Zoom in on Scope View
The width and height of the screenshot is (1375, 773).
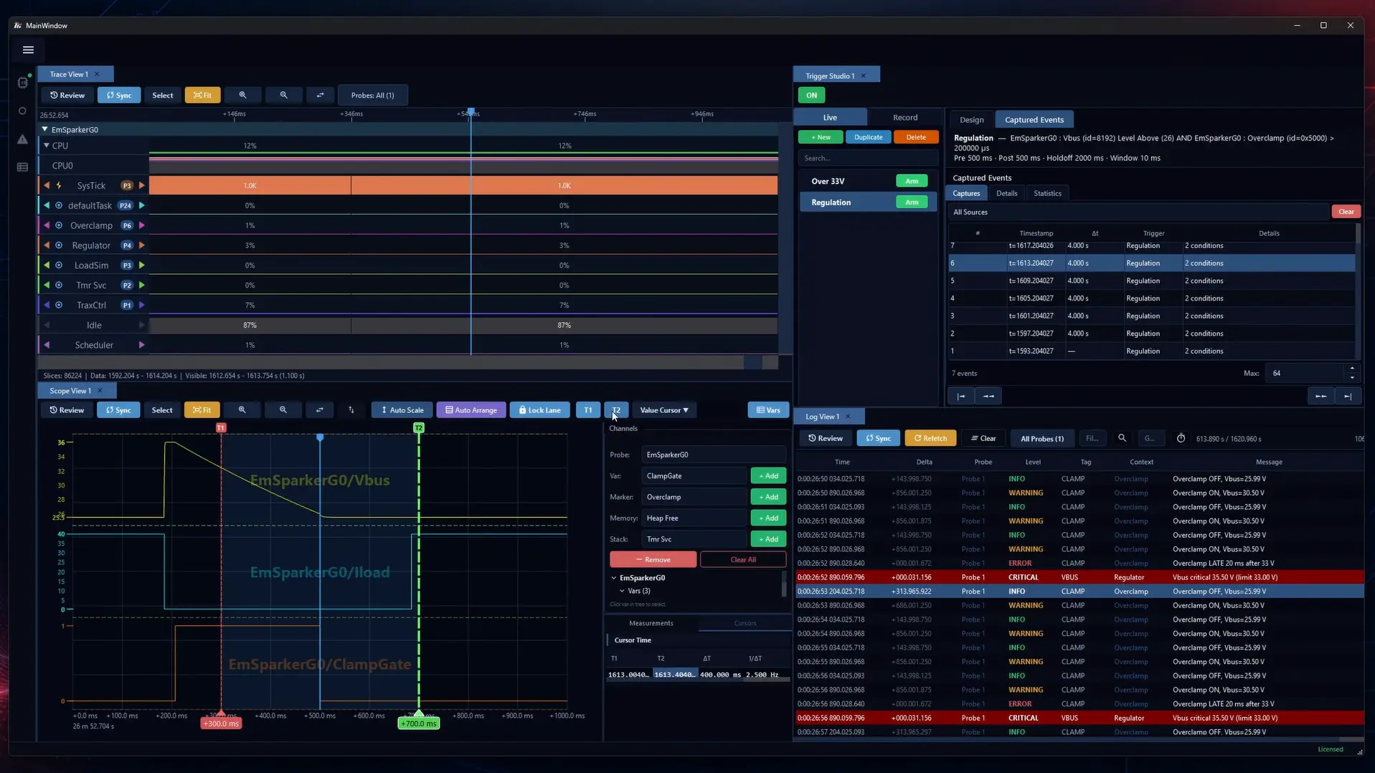[242, 410]
